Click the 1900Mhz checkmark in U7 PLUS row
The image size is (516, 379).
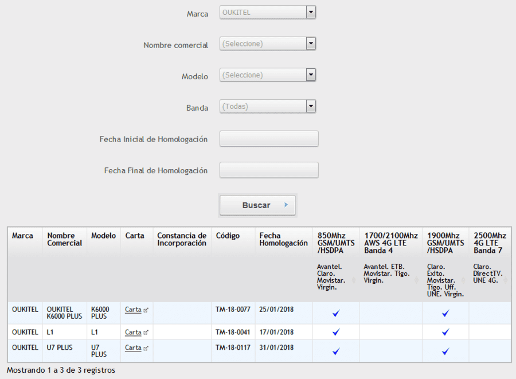[445, 351]
